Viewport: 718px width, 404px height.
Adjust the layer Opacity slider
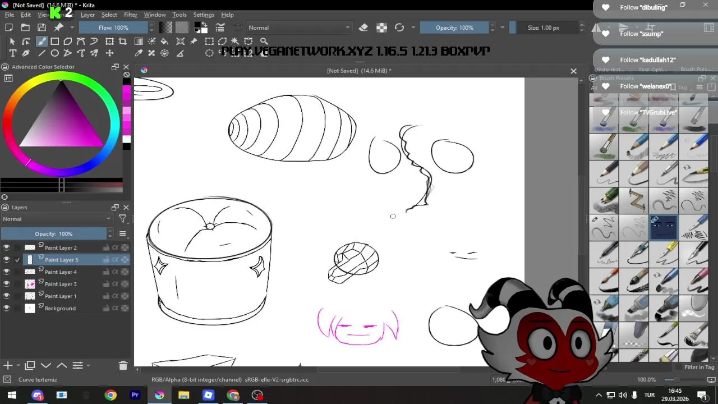coord(53,233)
